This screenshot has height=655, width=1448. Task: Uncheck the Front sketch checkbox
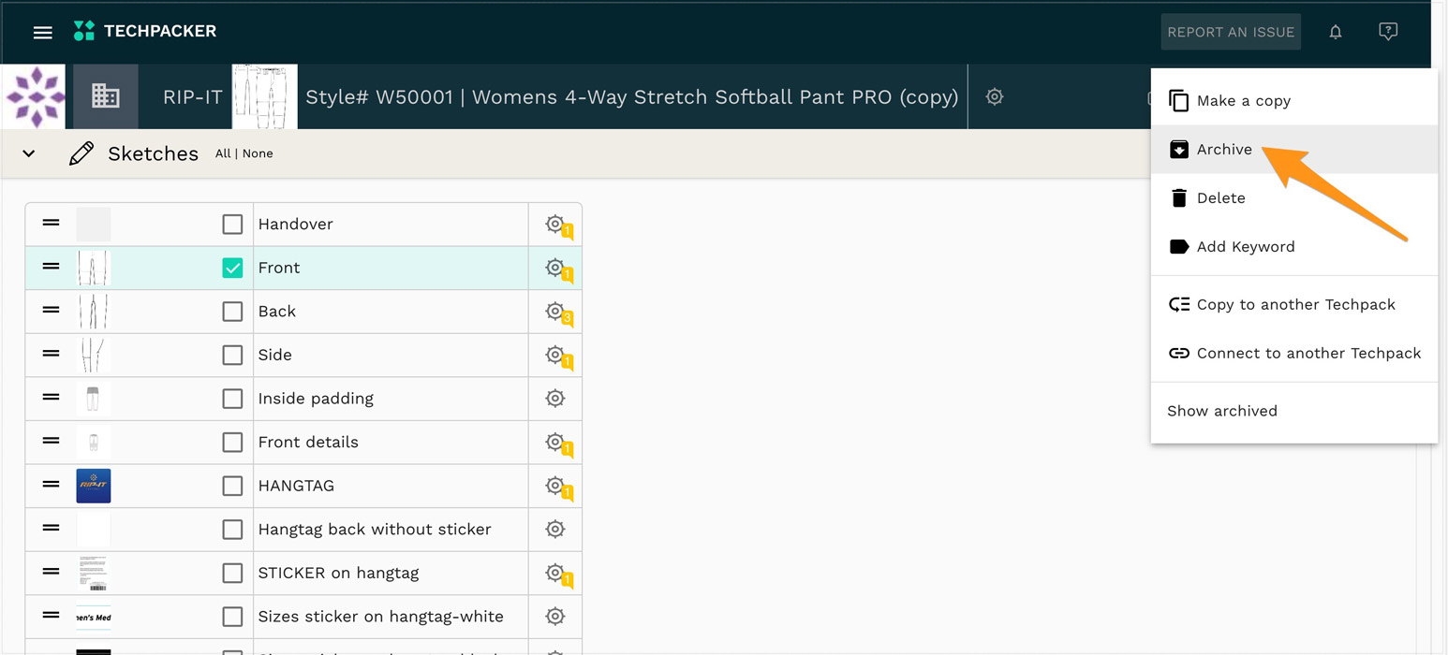tap(232, 267)
